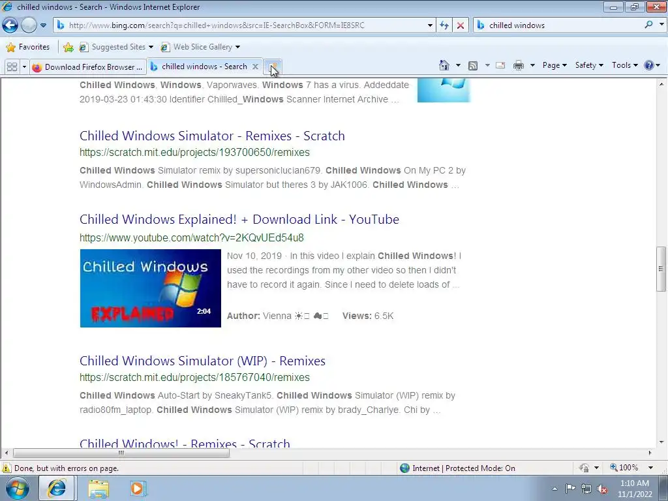Open the 100% zoom level button

click(624, 468)
